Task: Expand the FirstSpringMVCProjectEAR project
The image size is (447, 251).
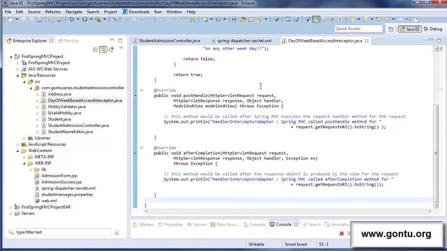Action: coord(11,207)
